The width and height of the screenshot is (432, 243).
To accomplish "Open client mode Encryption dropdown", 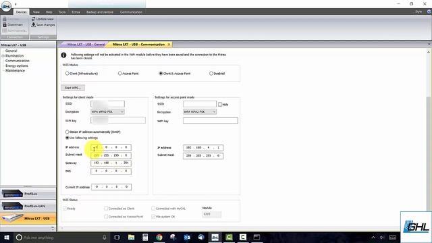I will [107, 112].
